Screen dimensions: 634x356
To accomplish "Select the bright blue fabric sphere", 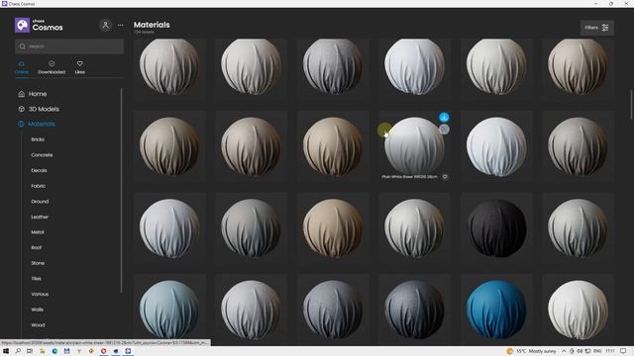I will pos(496,310).
